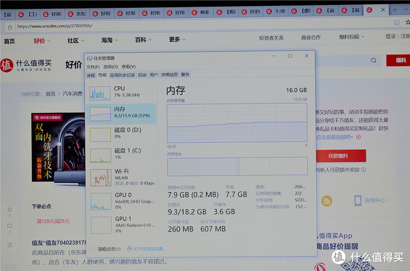
Task: Switch to the 用户 tab
Action: (x=154, y=75)
